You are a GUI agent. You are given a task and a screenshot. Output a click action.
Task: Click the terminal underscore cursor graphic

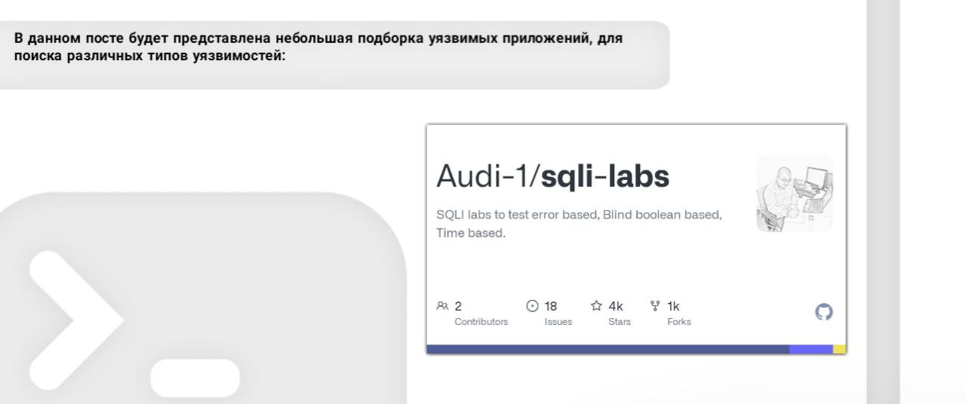(195, 378)
